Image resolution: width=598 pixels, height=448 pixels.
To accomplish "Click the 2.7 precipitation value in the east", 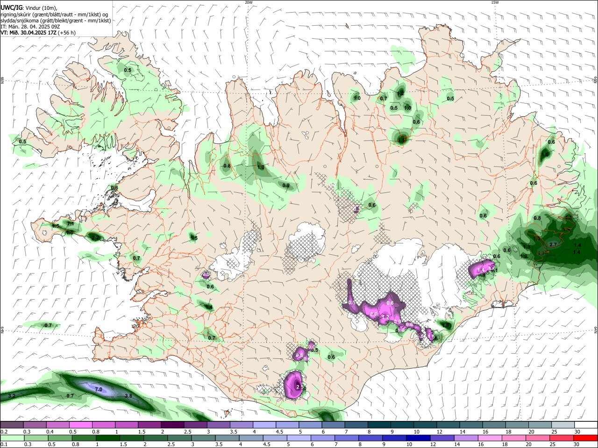I will 553,245.
